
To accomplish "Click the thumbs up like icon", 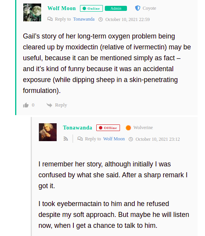I will [x=26, y=105].
